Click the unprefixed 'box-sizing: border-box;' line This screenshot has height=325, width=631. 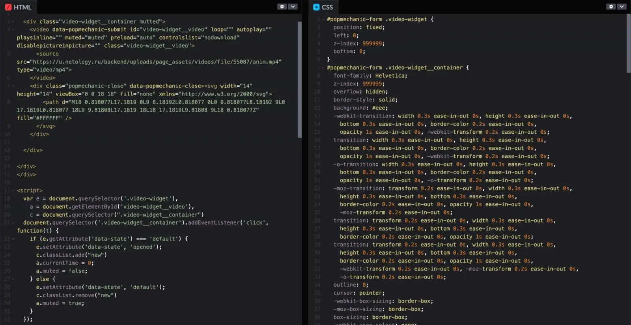(x=370, y=317)
